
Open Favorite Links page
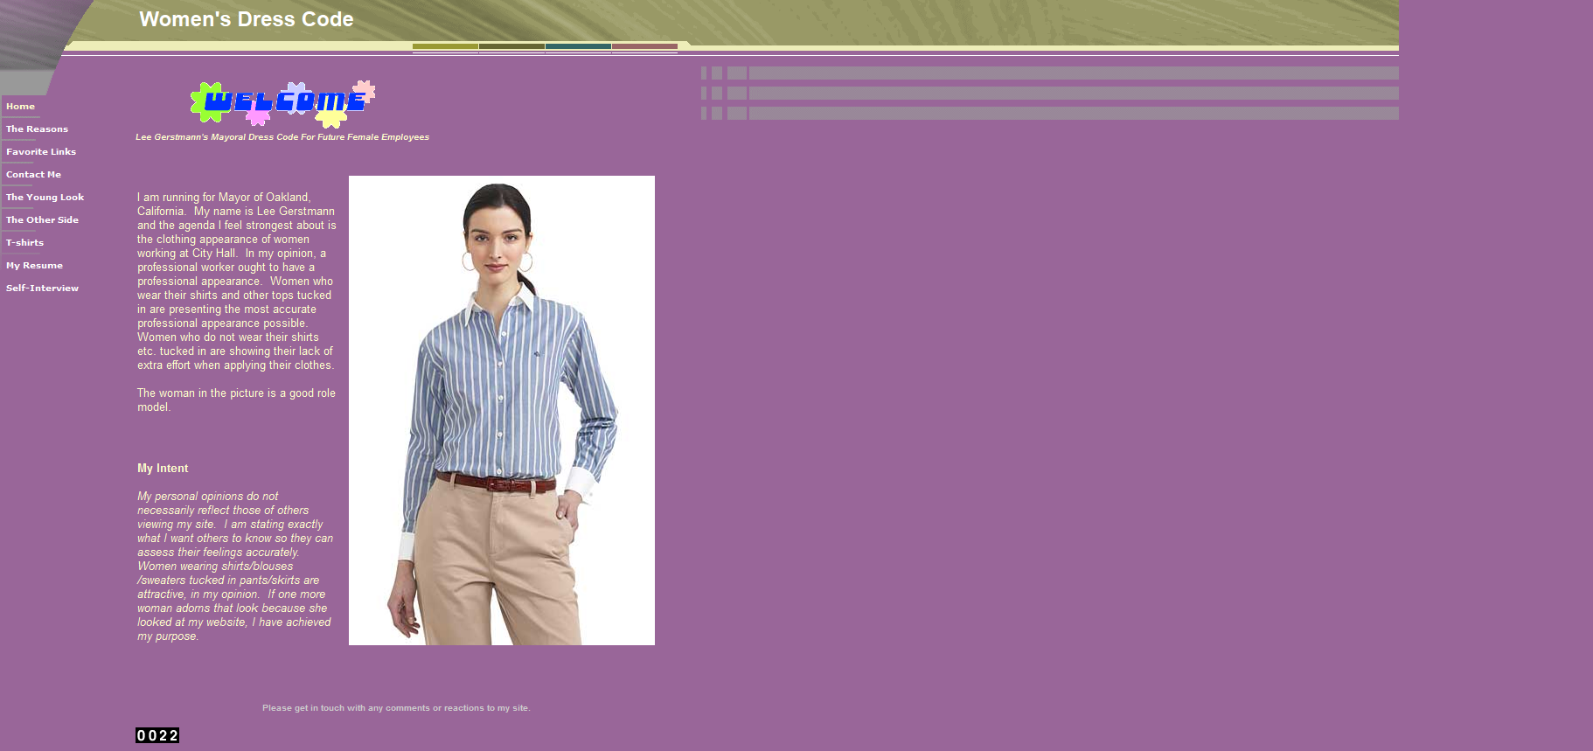pos(41,152)
